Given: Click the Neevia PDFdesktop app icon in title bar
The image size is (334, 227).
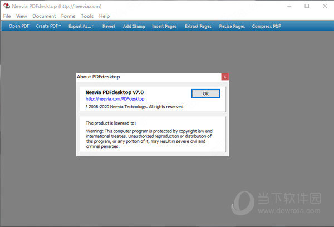Looking at the screenshot, I should click(6, 6).
